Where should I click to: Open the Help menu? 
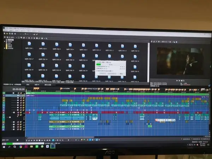coord(41,31)
